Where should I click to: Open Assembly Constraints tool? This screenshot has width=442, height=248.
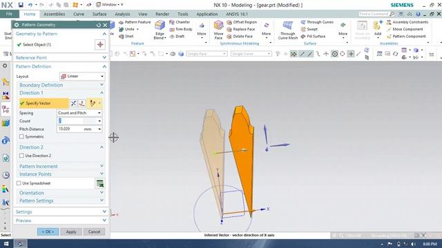point(407,22)
